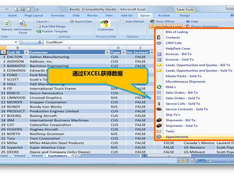
Task: Select Leads, Opportunities and Quotes - Bill To
Action: tap(198, 65)
